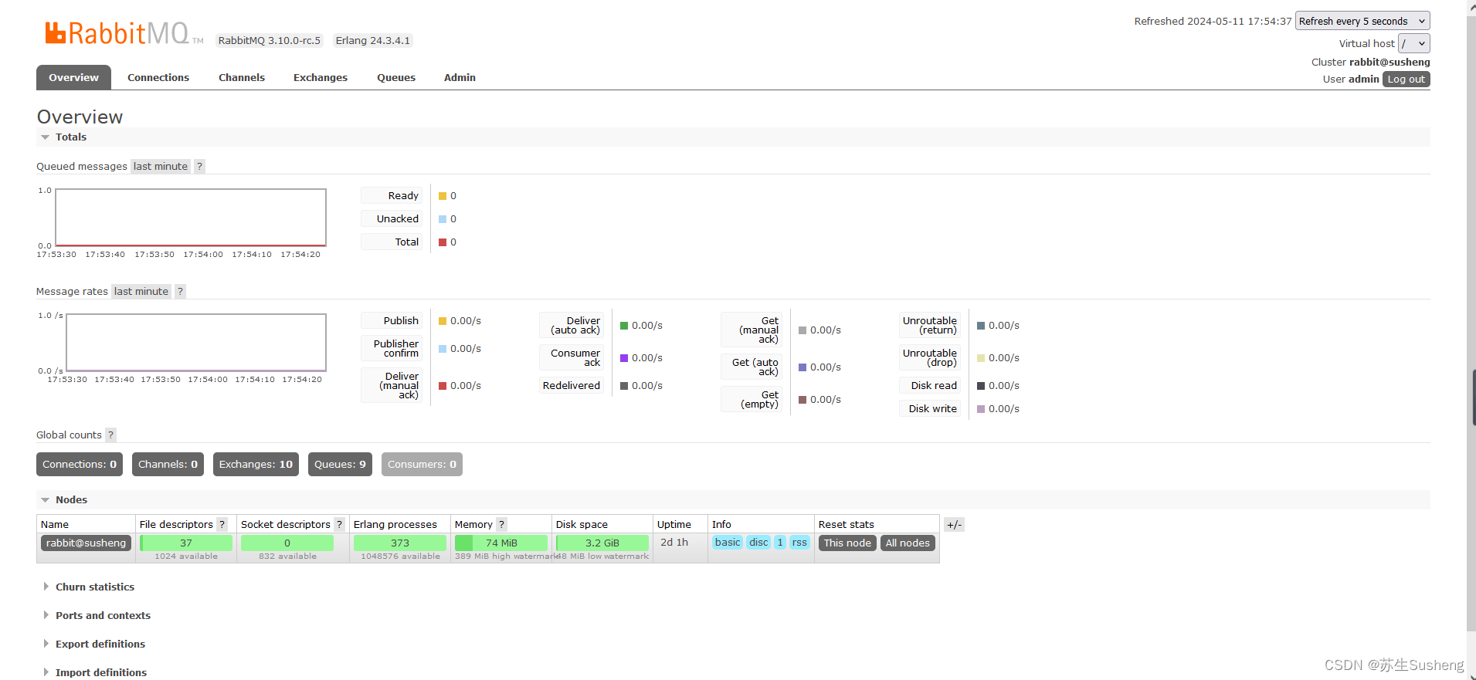Click the Redelivered rate label
This screenshot has height=680, width=1476.
click(x=572, y=385)
